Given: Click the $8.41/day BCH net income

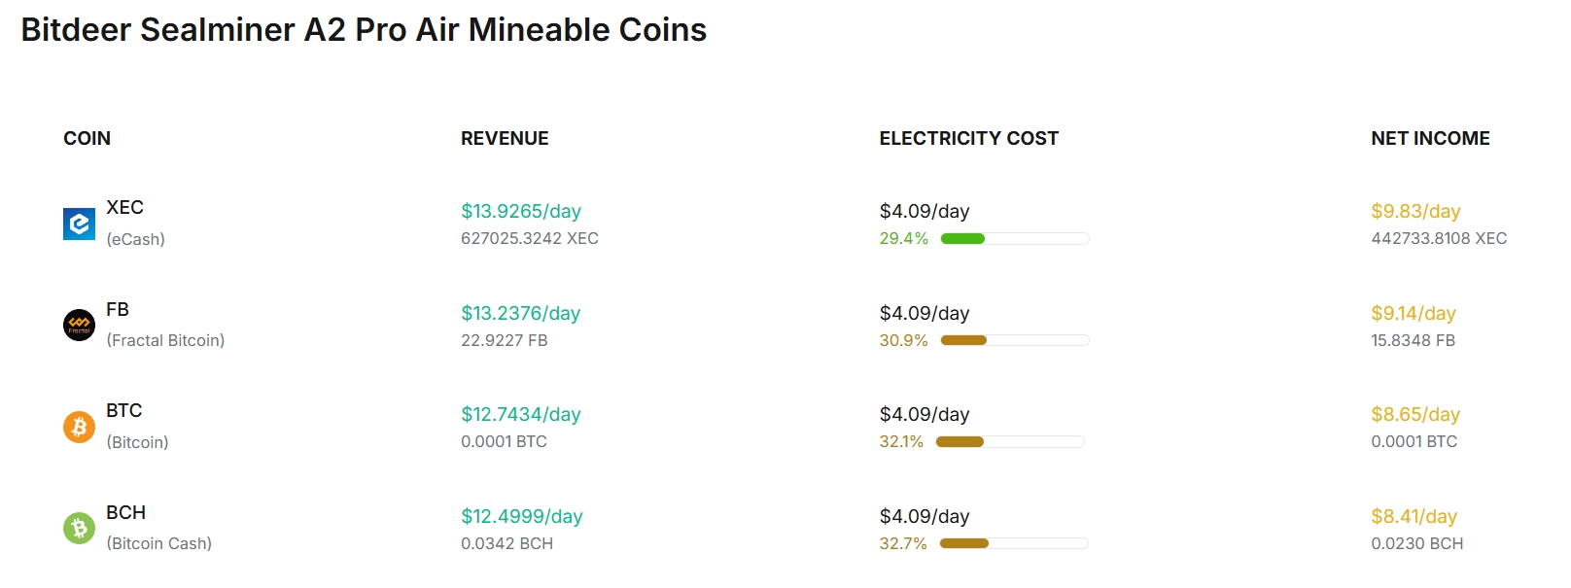Looking at the screenshot, I should tap(1414, 516).
